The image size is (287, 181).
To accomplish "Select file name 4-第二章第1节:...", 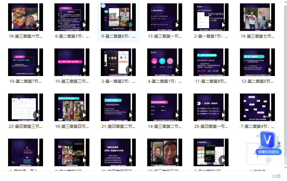I will tap(165, 81).
